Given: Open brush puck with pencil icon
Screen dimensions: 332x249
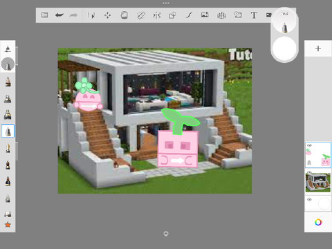Looking at the screenshot, I should coord(284,21).
